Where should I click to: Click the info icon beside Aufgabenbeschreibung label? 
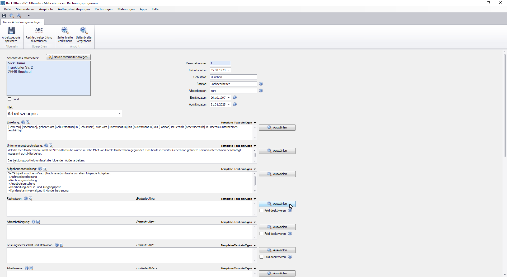point(40,169)
